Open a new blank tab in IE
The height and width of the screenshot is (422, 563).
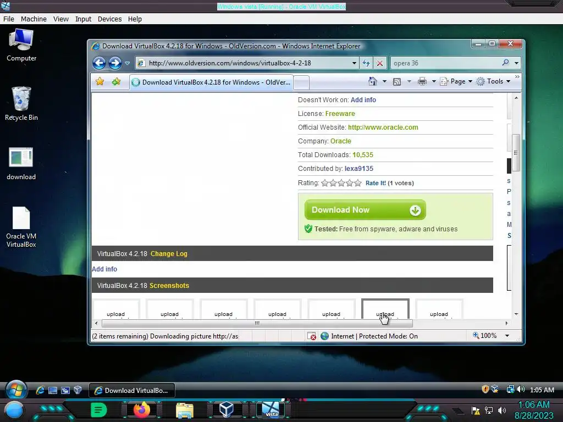click(x=302, y=83)
